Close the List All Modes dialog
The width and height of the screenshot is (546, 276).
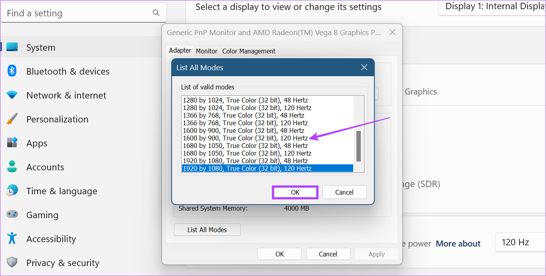tap(364, 67)
